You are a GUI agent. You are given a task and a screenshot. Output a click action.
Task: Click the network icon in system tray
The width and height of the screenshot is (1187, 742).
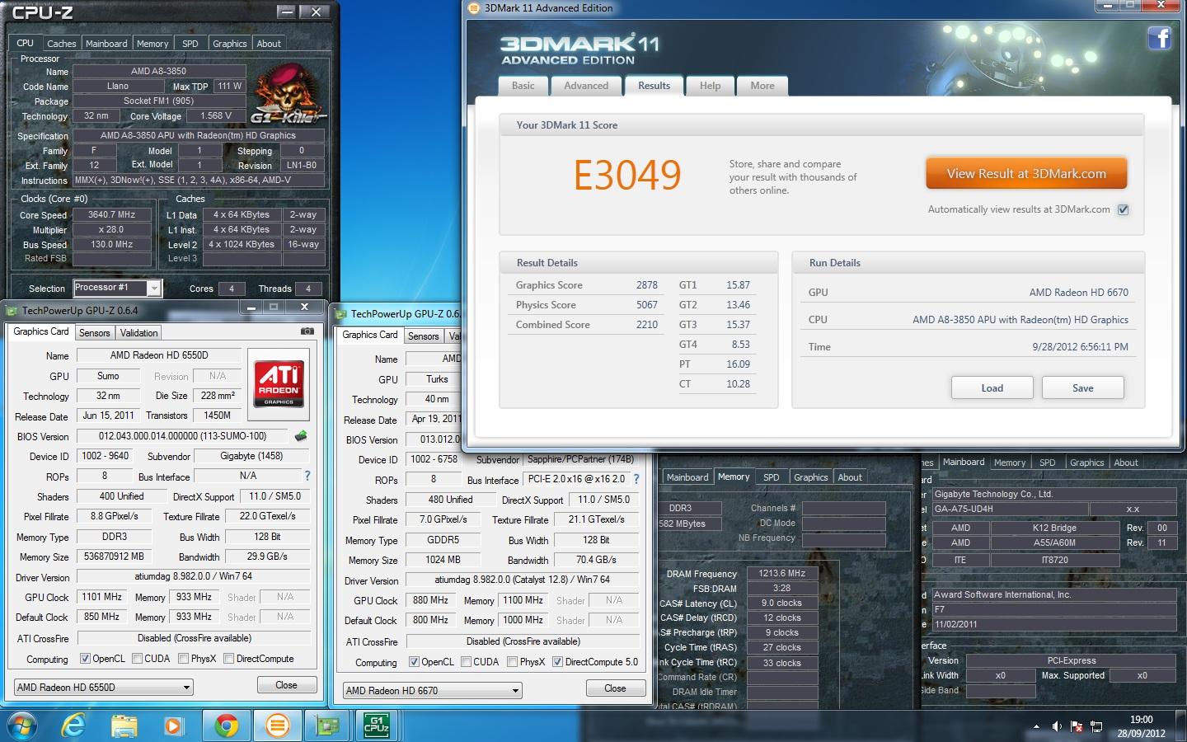point(1096,726)
